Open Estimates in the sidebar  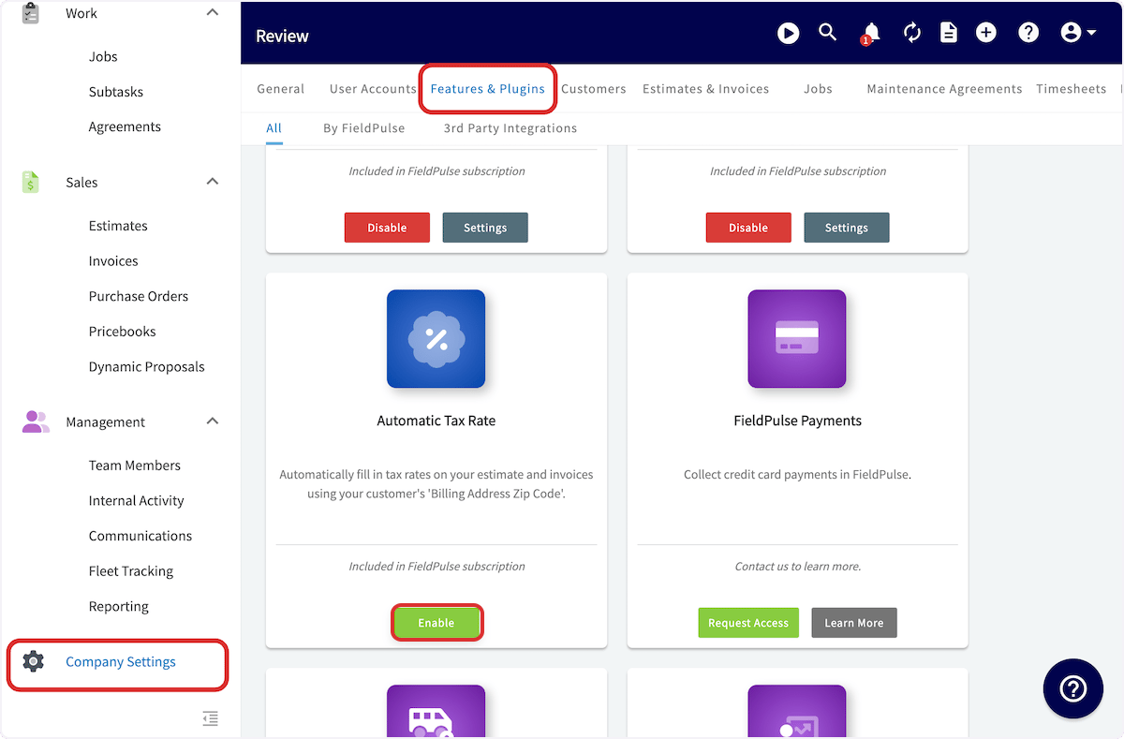[x=118, y=226]
